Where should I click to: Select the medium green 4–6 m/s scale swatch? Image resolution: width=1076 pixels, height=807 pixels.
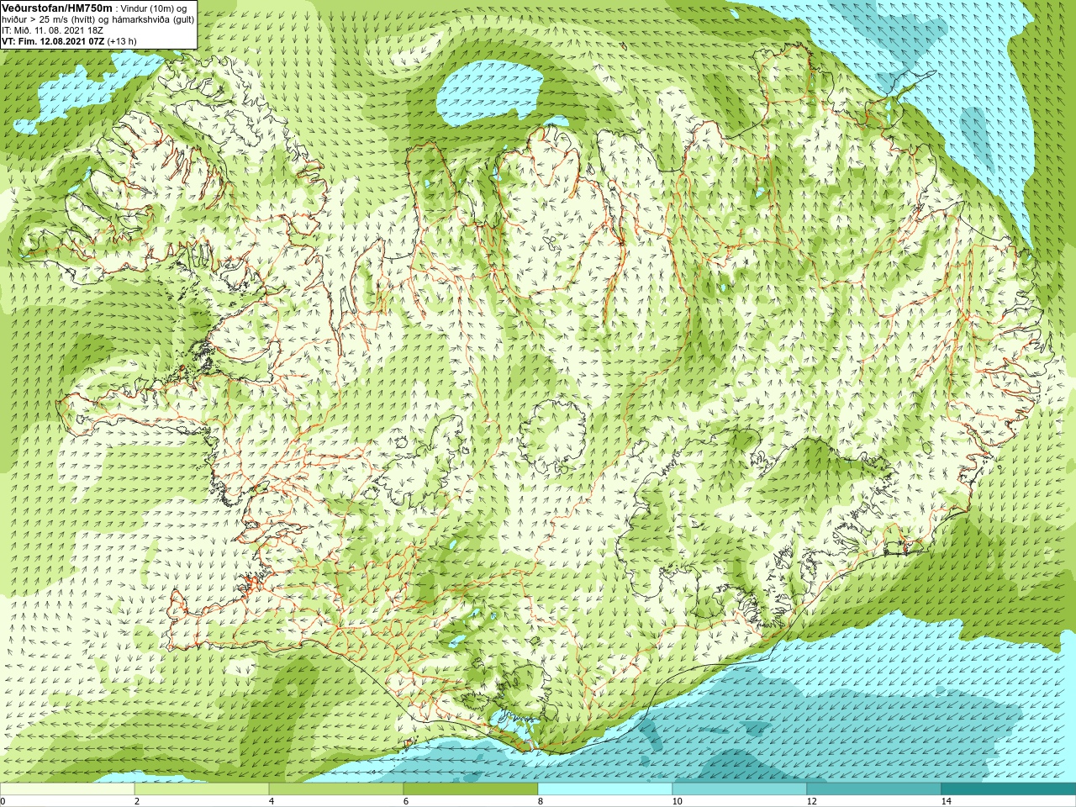[x=336, y=789]
